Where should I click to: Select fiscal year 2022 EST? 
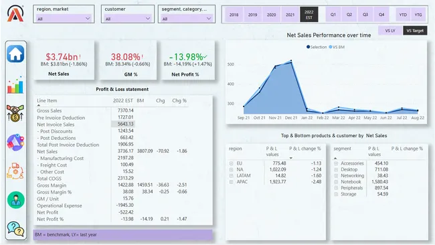click(x=309, y=15)
